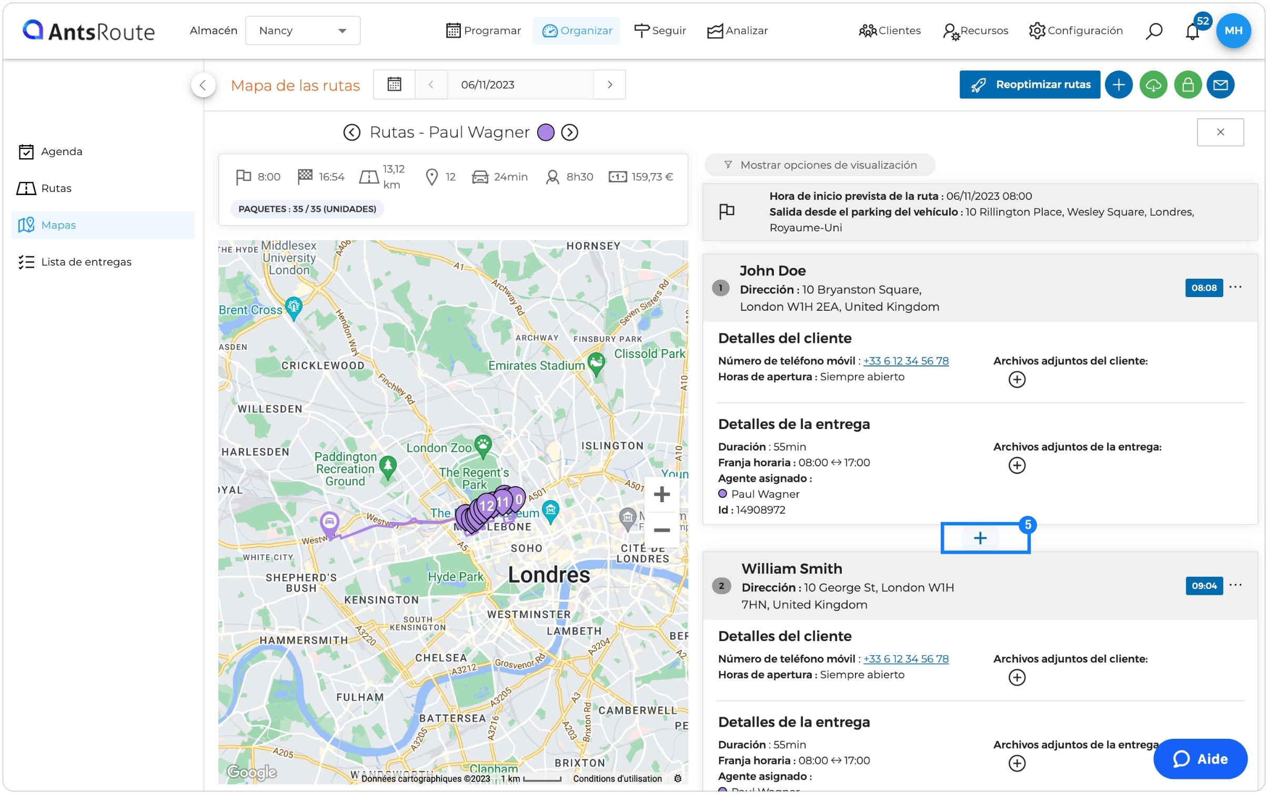
Task: Open the Seguir tab
Action: [660, 30]
